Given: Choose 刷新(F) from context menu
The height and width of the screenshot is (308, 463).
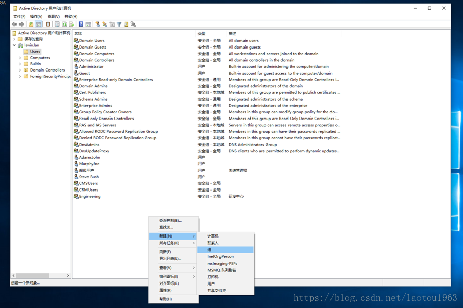Looking at the screenshot, I should 173,252.
